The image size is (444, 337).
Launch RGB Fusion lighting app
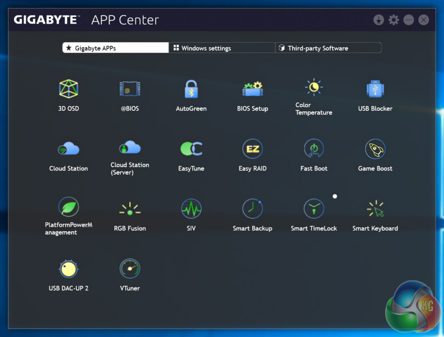coord(130,209)
